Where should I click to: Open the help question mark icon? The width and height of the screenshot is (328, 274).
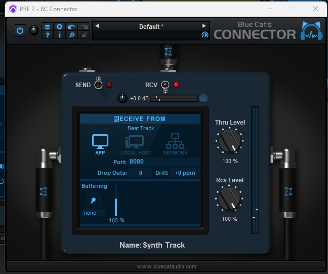click(x=47, y=35)
